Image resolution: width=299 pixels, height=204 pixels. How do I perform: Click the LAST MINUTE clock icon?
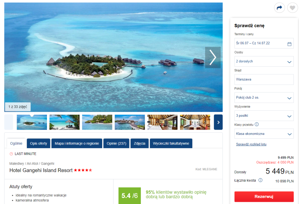pyautogui.click(x=11, y=154)
